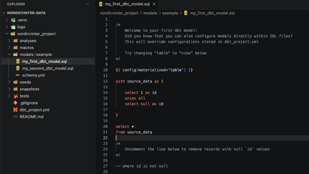
Task: Select the seeds folder label
Action: click(25, 82)
